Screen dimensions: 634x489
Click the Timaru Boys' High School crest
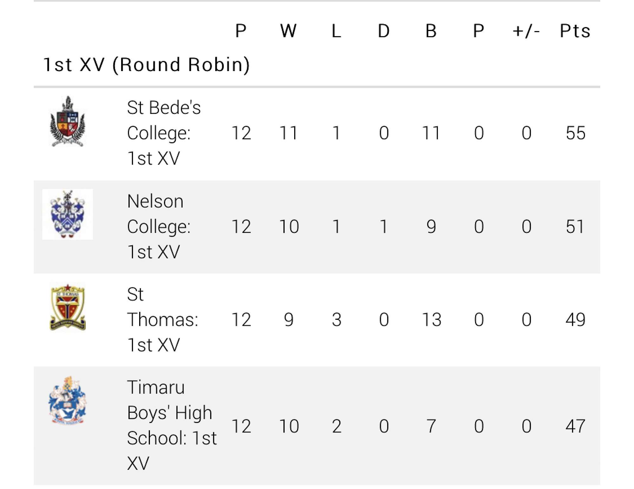click(68, 400)
